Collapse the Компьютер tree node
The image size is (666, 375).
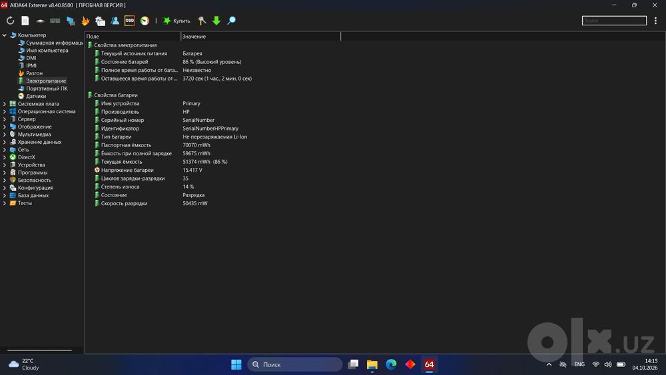(x=5, y=35)
